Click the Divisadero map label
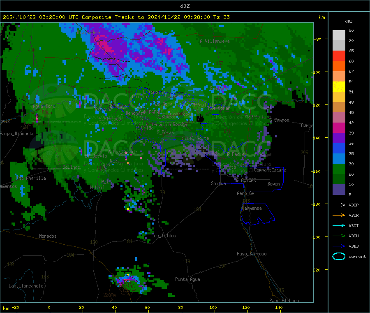370x313 pixels. coord(89,32)
